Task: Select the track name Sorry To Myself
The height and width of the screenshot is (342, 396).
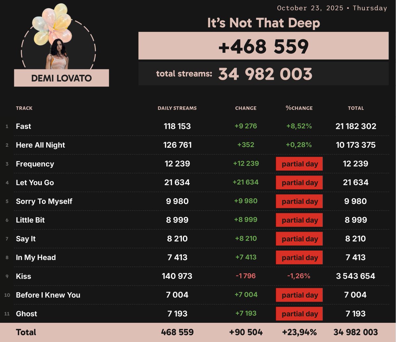Action: tap(44, 201)
